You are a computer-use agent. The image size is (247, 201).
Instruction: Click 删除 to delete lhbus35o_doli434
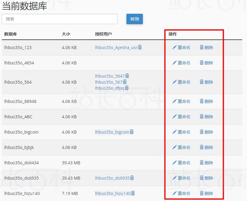(x=209, y=162)
